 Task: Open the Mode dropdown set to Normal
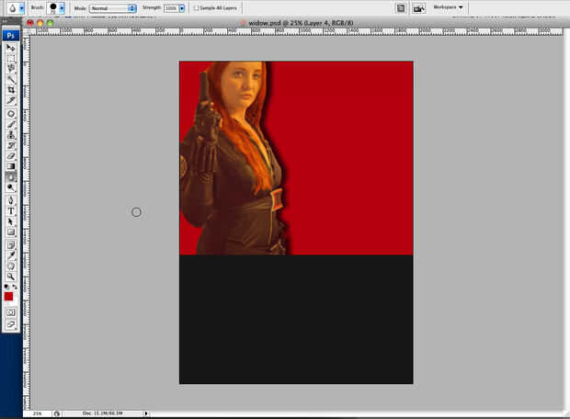coord(113,8)
